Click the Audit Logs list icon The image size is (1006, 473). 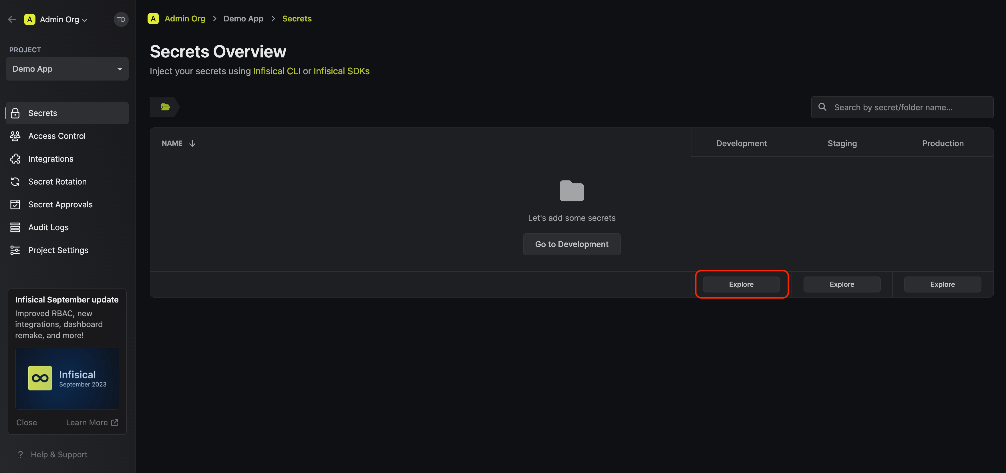tap(15, 227)
